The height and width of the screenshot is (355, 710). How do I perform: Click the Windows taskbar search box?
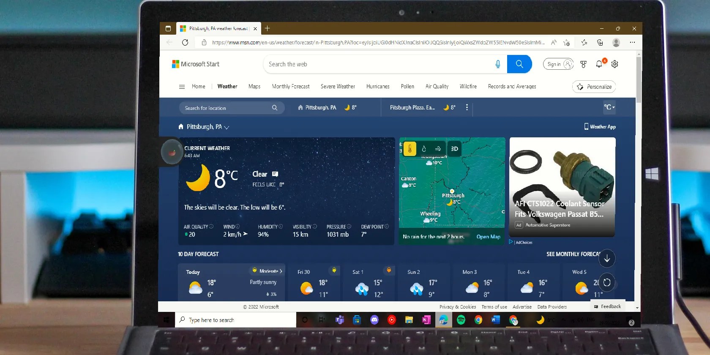[x=236, y=320]
